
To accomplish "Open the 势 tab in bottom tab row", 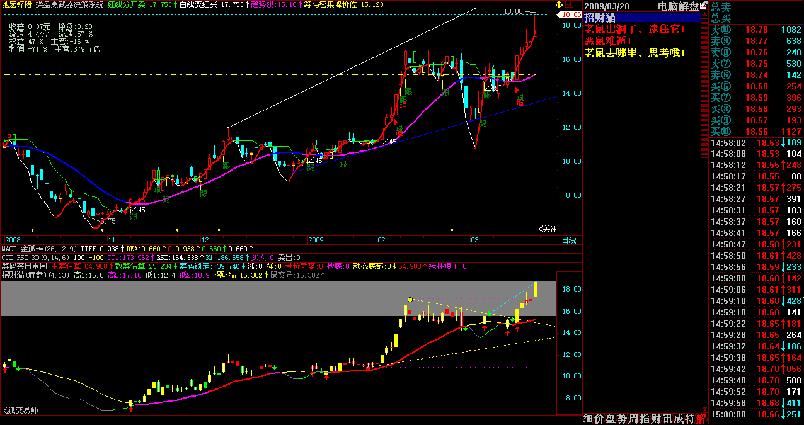I will [x=623, y=419].
